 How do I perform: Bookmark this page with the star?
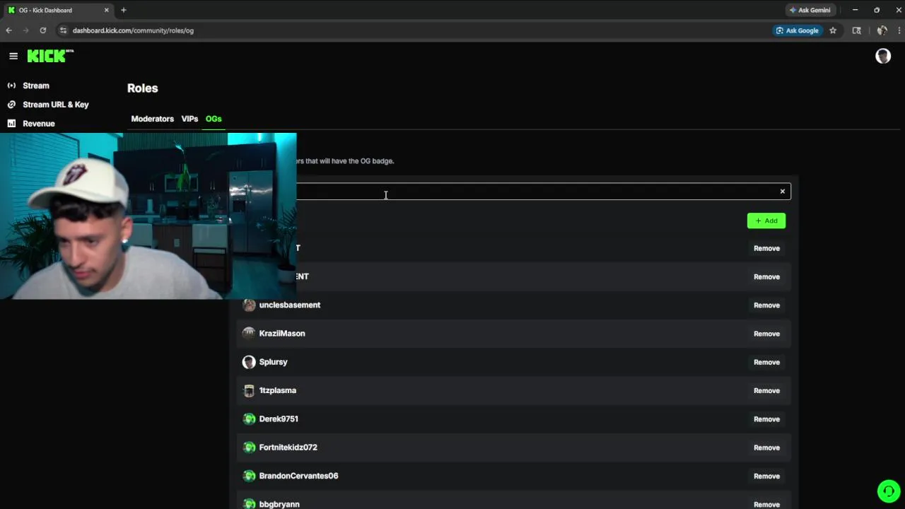coord(833,30)
